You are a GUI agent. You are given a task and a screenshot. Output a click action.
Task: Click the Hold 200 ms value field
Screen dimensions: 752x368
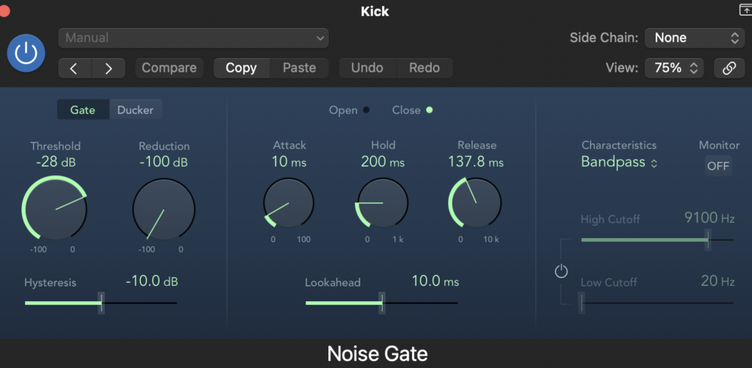point(383,162)
